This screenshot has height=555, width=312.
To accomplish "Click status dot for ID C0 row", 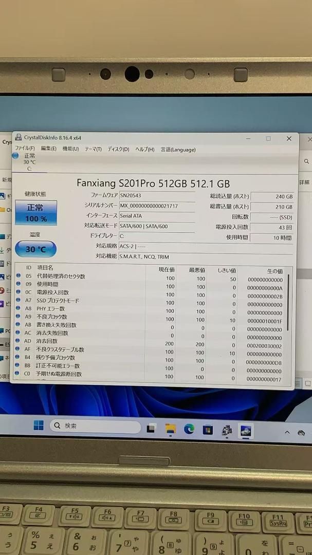I will coord(18,374).
